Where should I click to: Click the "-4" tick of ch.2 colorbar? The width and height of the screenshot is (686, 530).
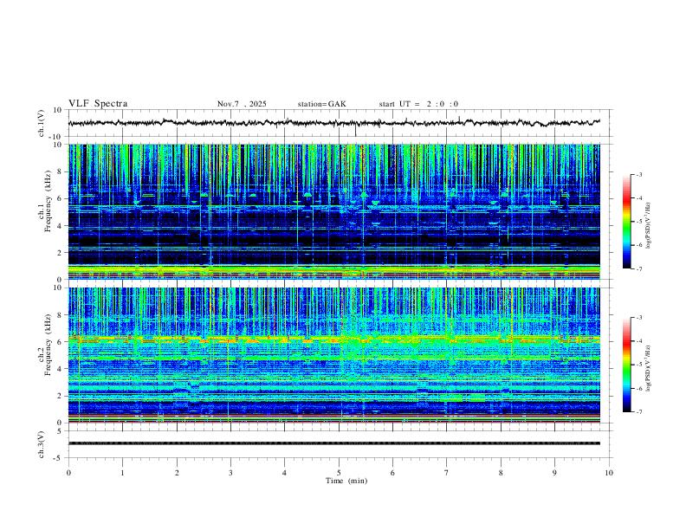638,341
